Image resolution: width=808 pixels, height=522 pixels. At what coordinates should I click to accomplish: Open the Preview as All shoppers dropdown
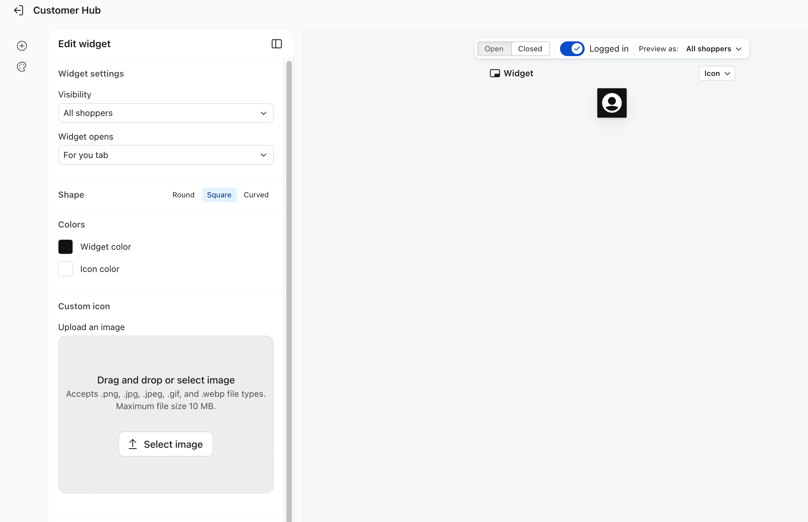[x=714, y=49]
